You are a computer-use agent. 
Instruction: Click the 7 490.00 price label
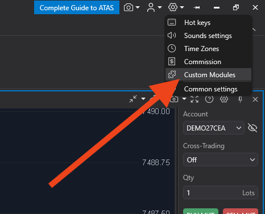(x=156, y=111)
